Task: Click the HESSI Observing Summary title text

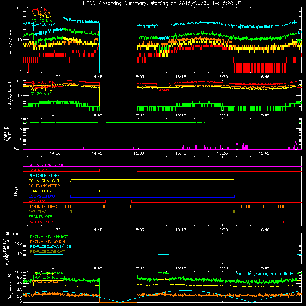Action: [162, 3]
